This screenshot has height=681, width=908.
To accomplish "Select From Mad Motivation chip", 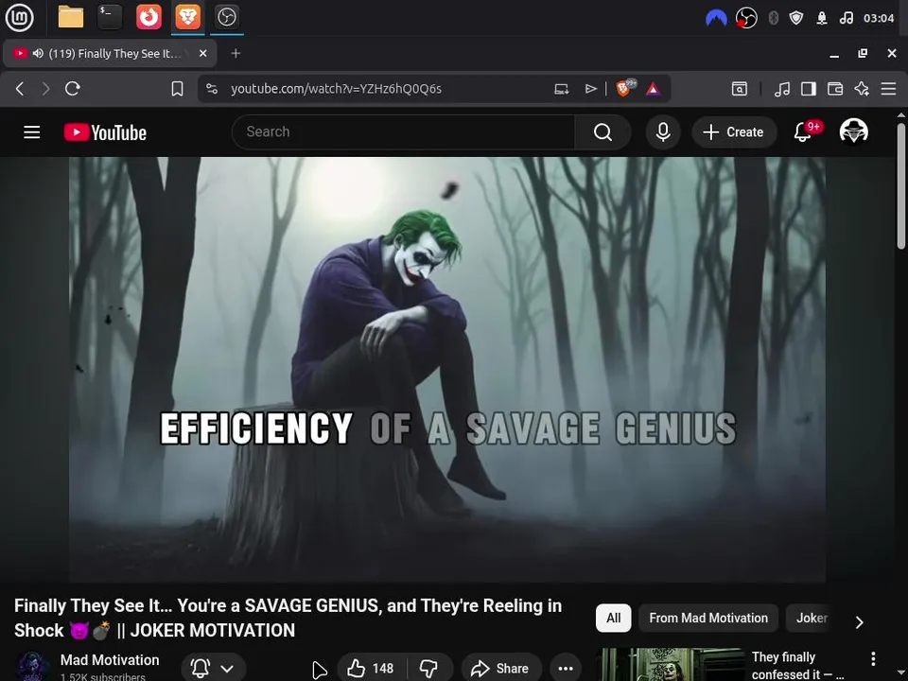I will 708,618.
